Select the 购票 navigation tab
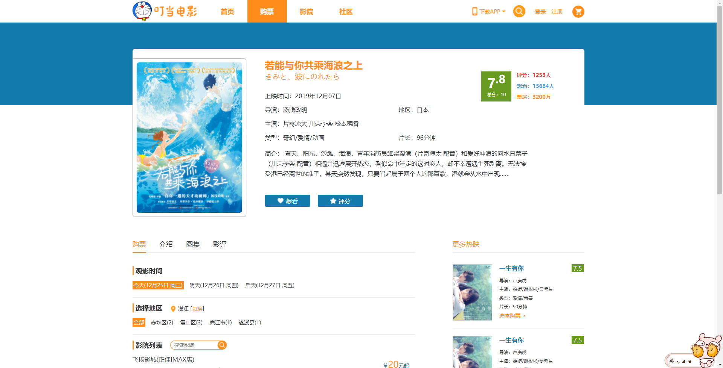The width and height of the screenshot is (723, 368). pyautogui.click(x=267, y=12)
